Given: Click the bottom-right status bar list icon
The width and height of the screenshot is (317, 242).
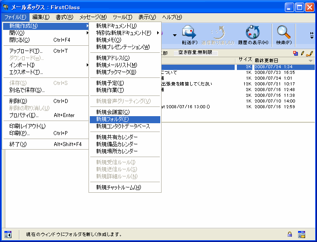Looking at the screenshot, I should [x=302, y=234].
